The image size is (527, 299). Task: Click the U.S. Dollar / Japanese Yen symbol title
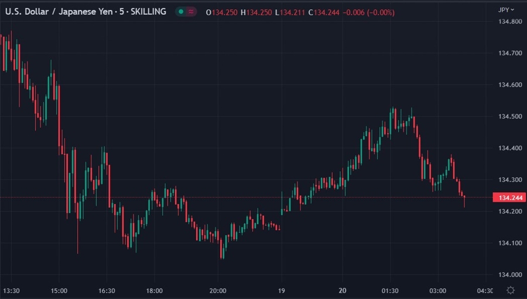point(85,12)
